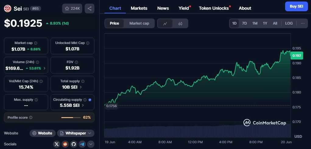Screen dimensions: 311x149
Task: Open the Markets tab
Action: [139, 8]
